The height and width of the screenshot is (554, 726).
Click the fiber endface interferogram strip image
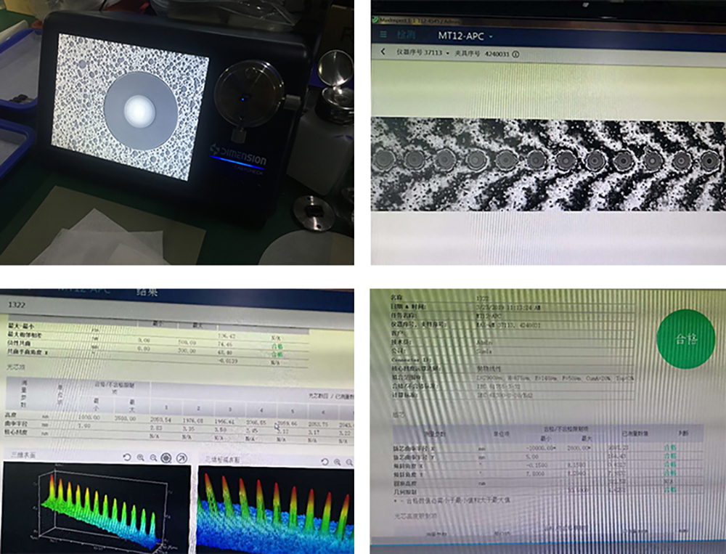pos(548,164)
